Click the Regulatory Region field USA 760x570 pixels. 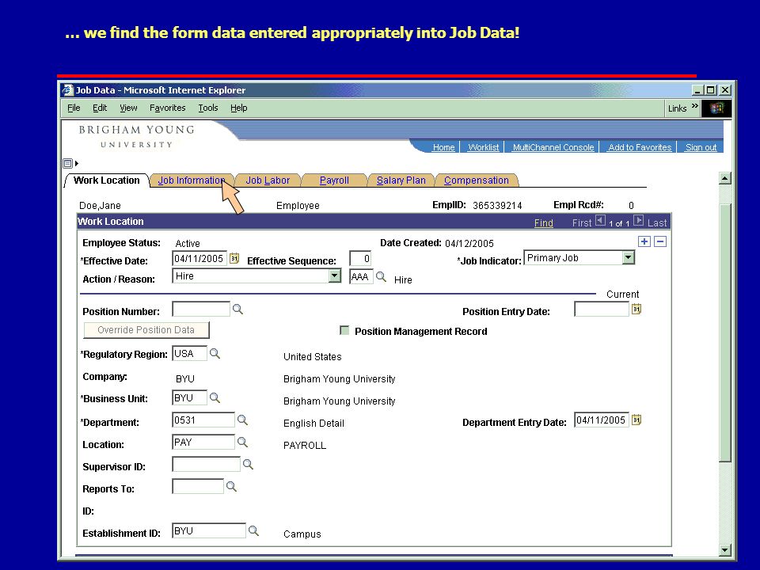[189, 353]
